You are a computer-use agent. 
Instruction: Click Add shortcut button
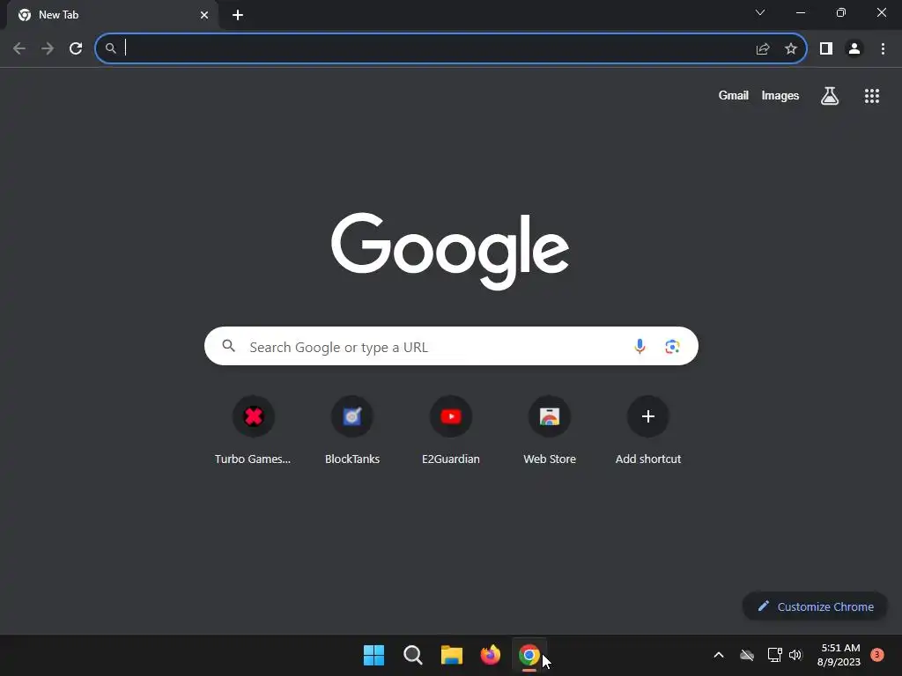pyautogui.click(x=647, y=430)
